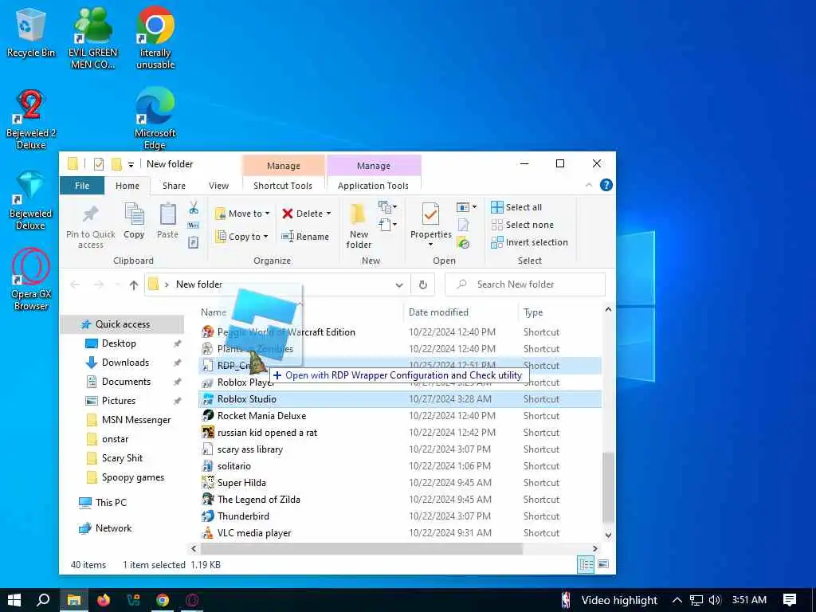Switch to Details view icon in status bar

click(586, 564)
